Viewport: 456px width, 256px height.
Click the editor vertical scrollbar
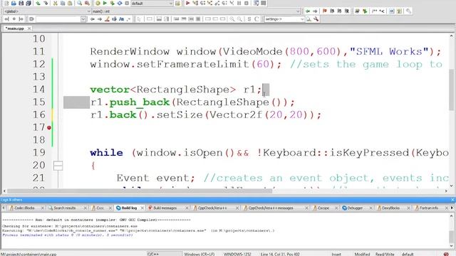[451, 111]
